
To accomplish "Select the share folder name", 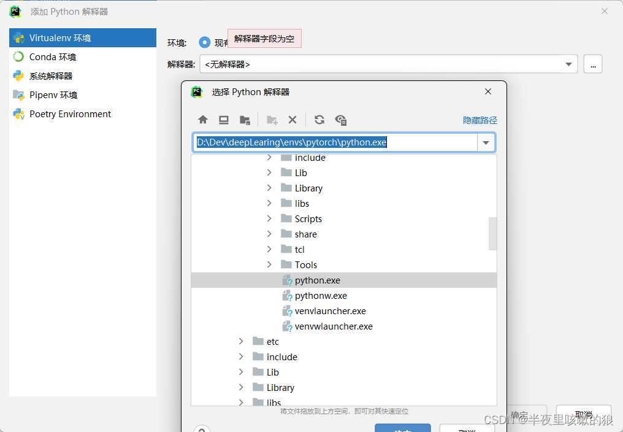I will pyautogui.click(x=305, y=234).
